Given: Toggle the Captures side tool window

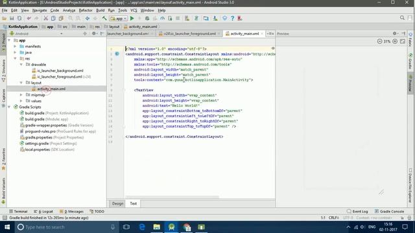Looking at the screenshot, I should tap(3, 98).
